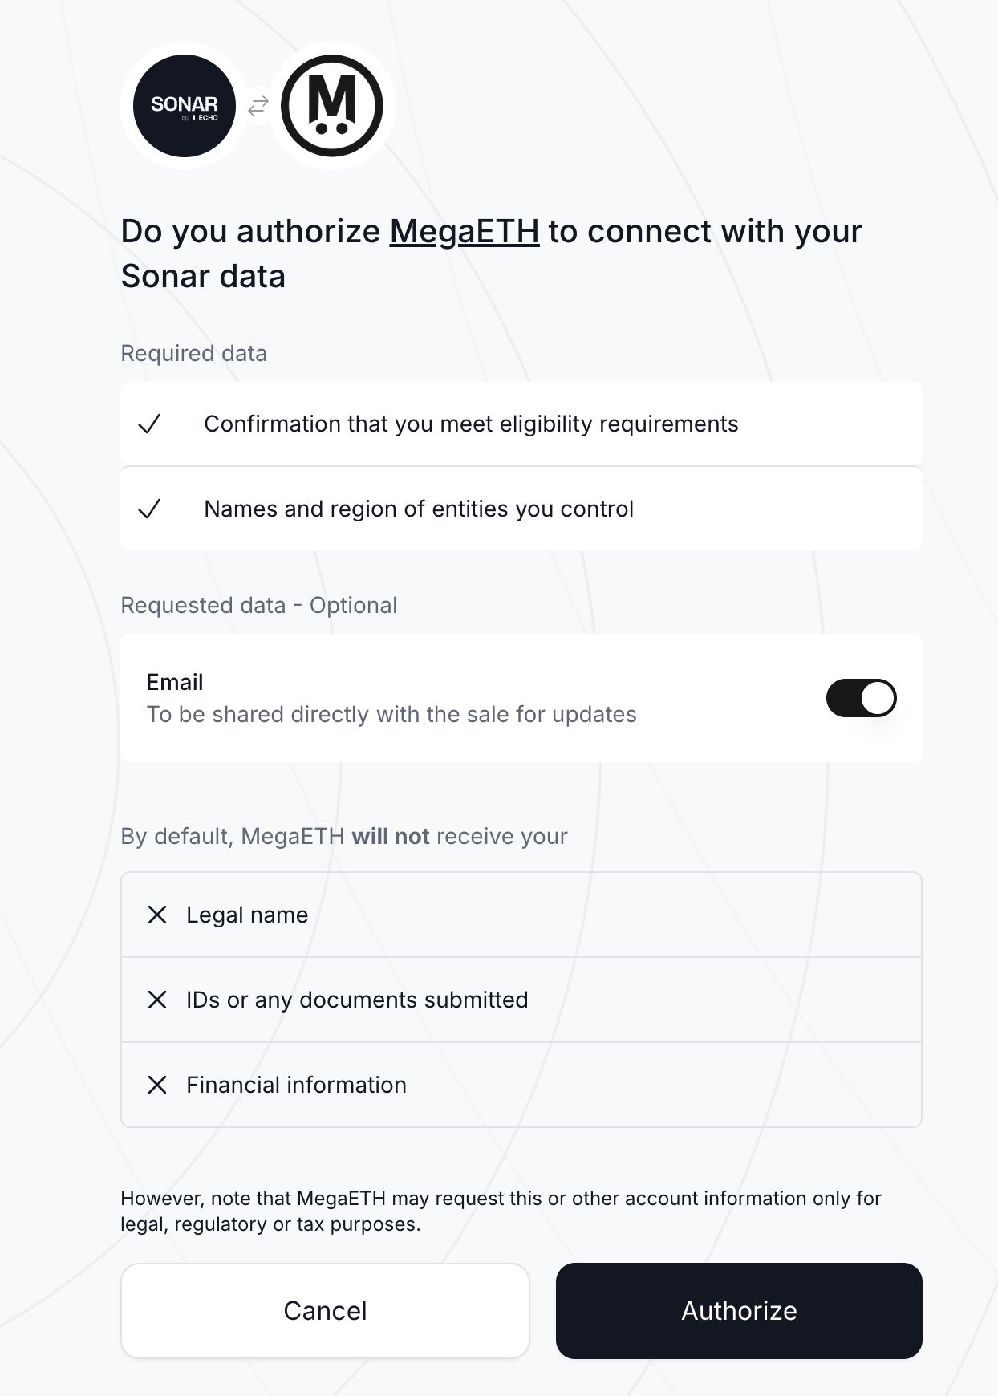Click the eligibility requirements confirmation row
The height and width of the screenshot is (1396, 998).
tap(521, 424)
